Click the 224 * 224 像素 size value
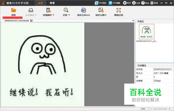 click(161, 73)
